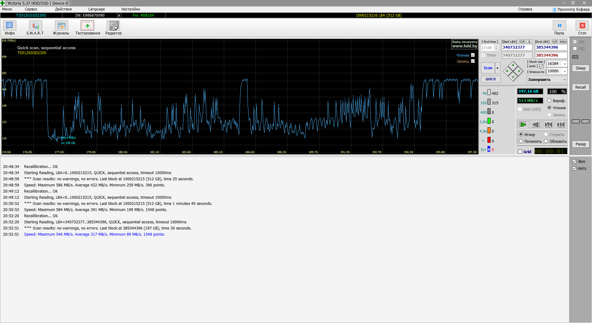The image size is (592, 323).
Task: Select the Обновить radio button
Action: [546, 141]
